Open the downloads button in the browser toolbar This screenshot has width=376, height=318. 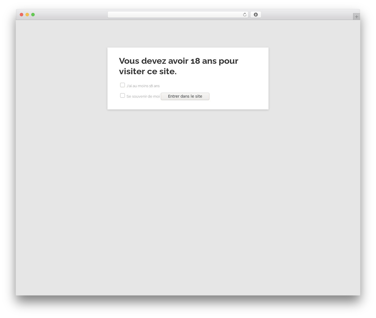[256, 15]
